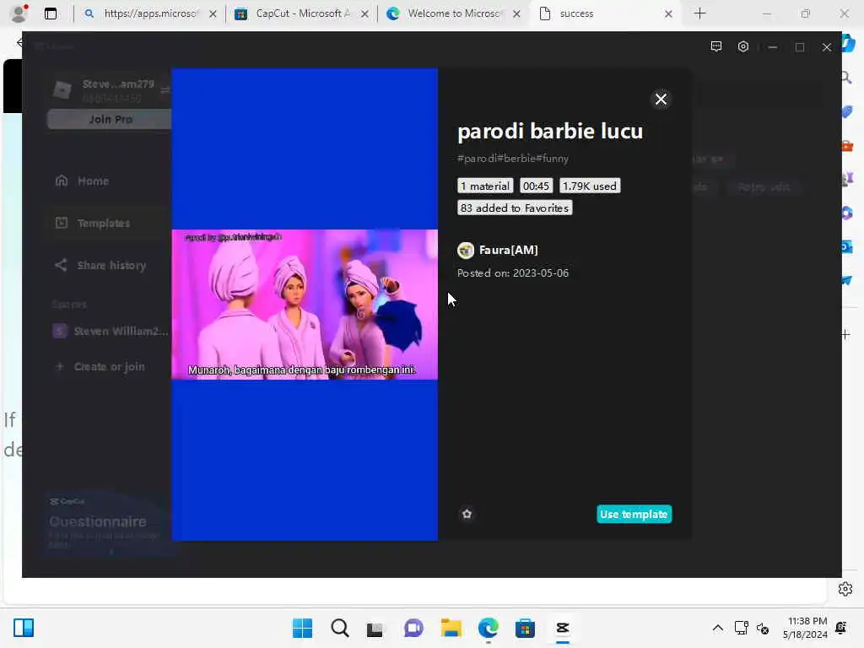
Task: Open the Faura[AM] creator name
Action: click(x=508, y=250)
